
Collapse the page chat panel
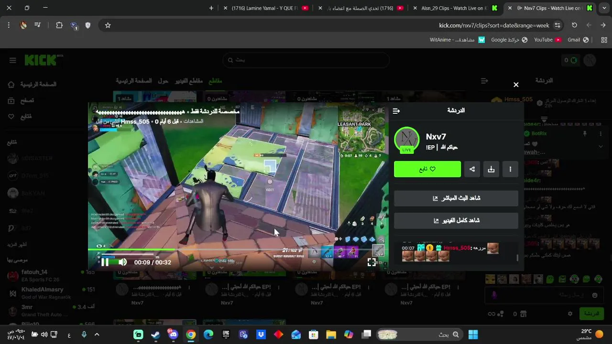(484, 81)
